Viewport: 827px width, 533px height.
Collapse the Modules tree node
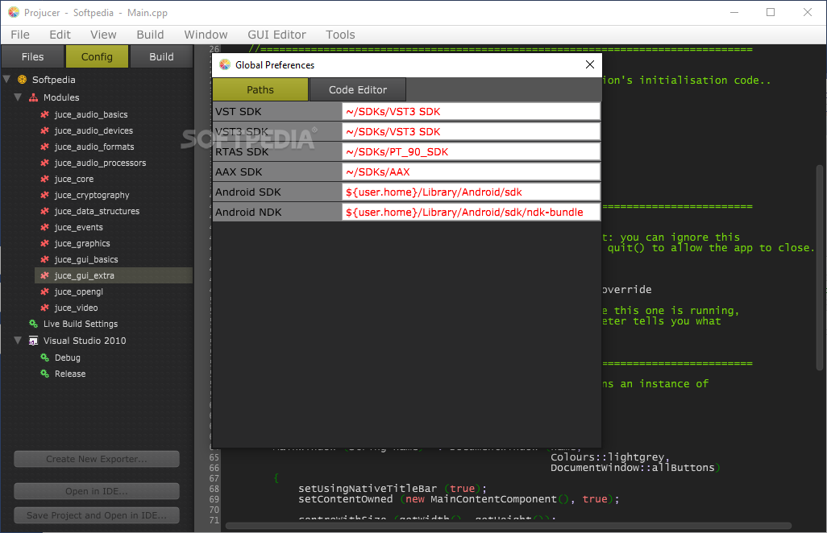point(18,97)
